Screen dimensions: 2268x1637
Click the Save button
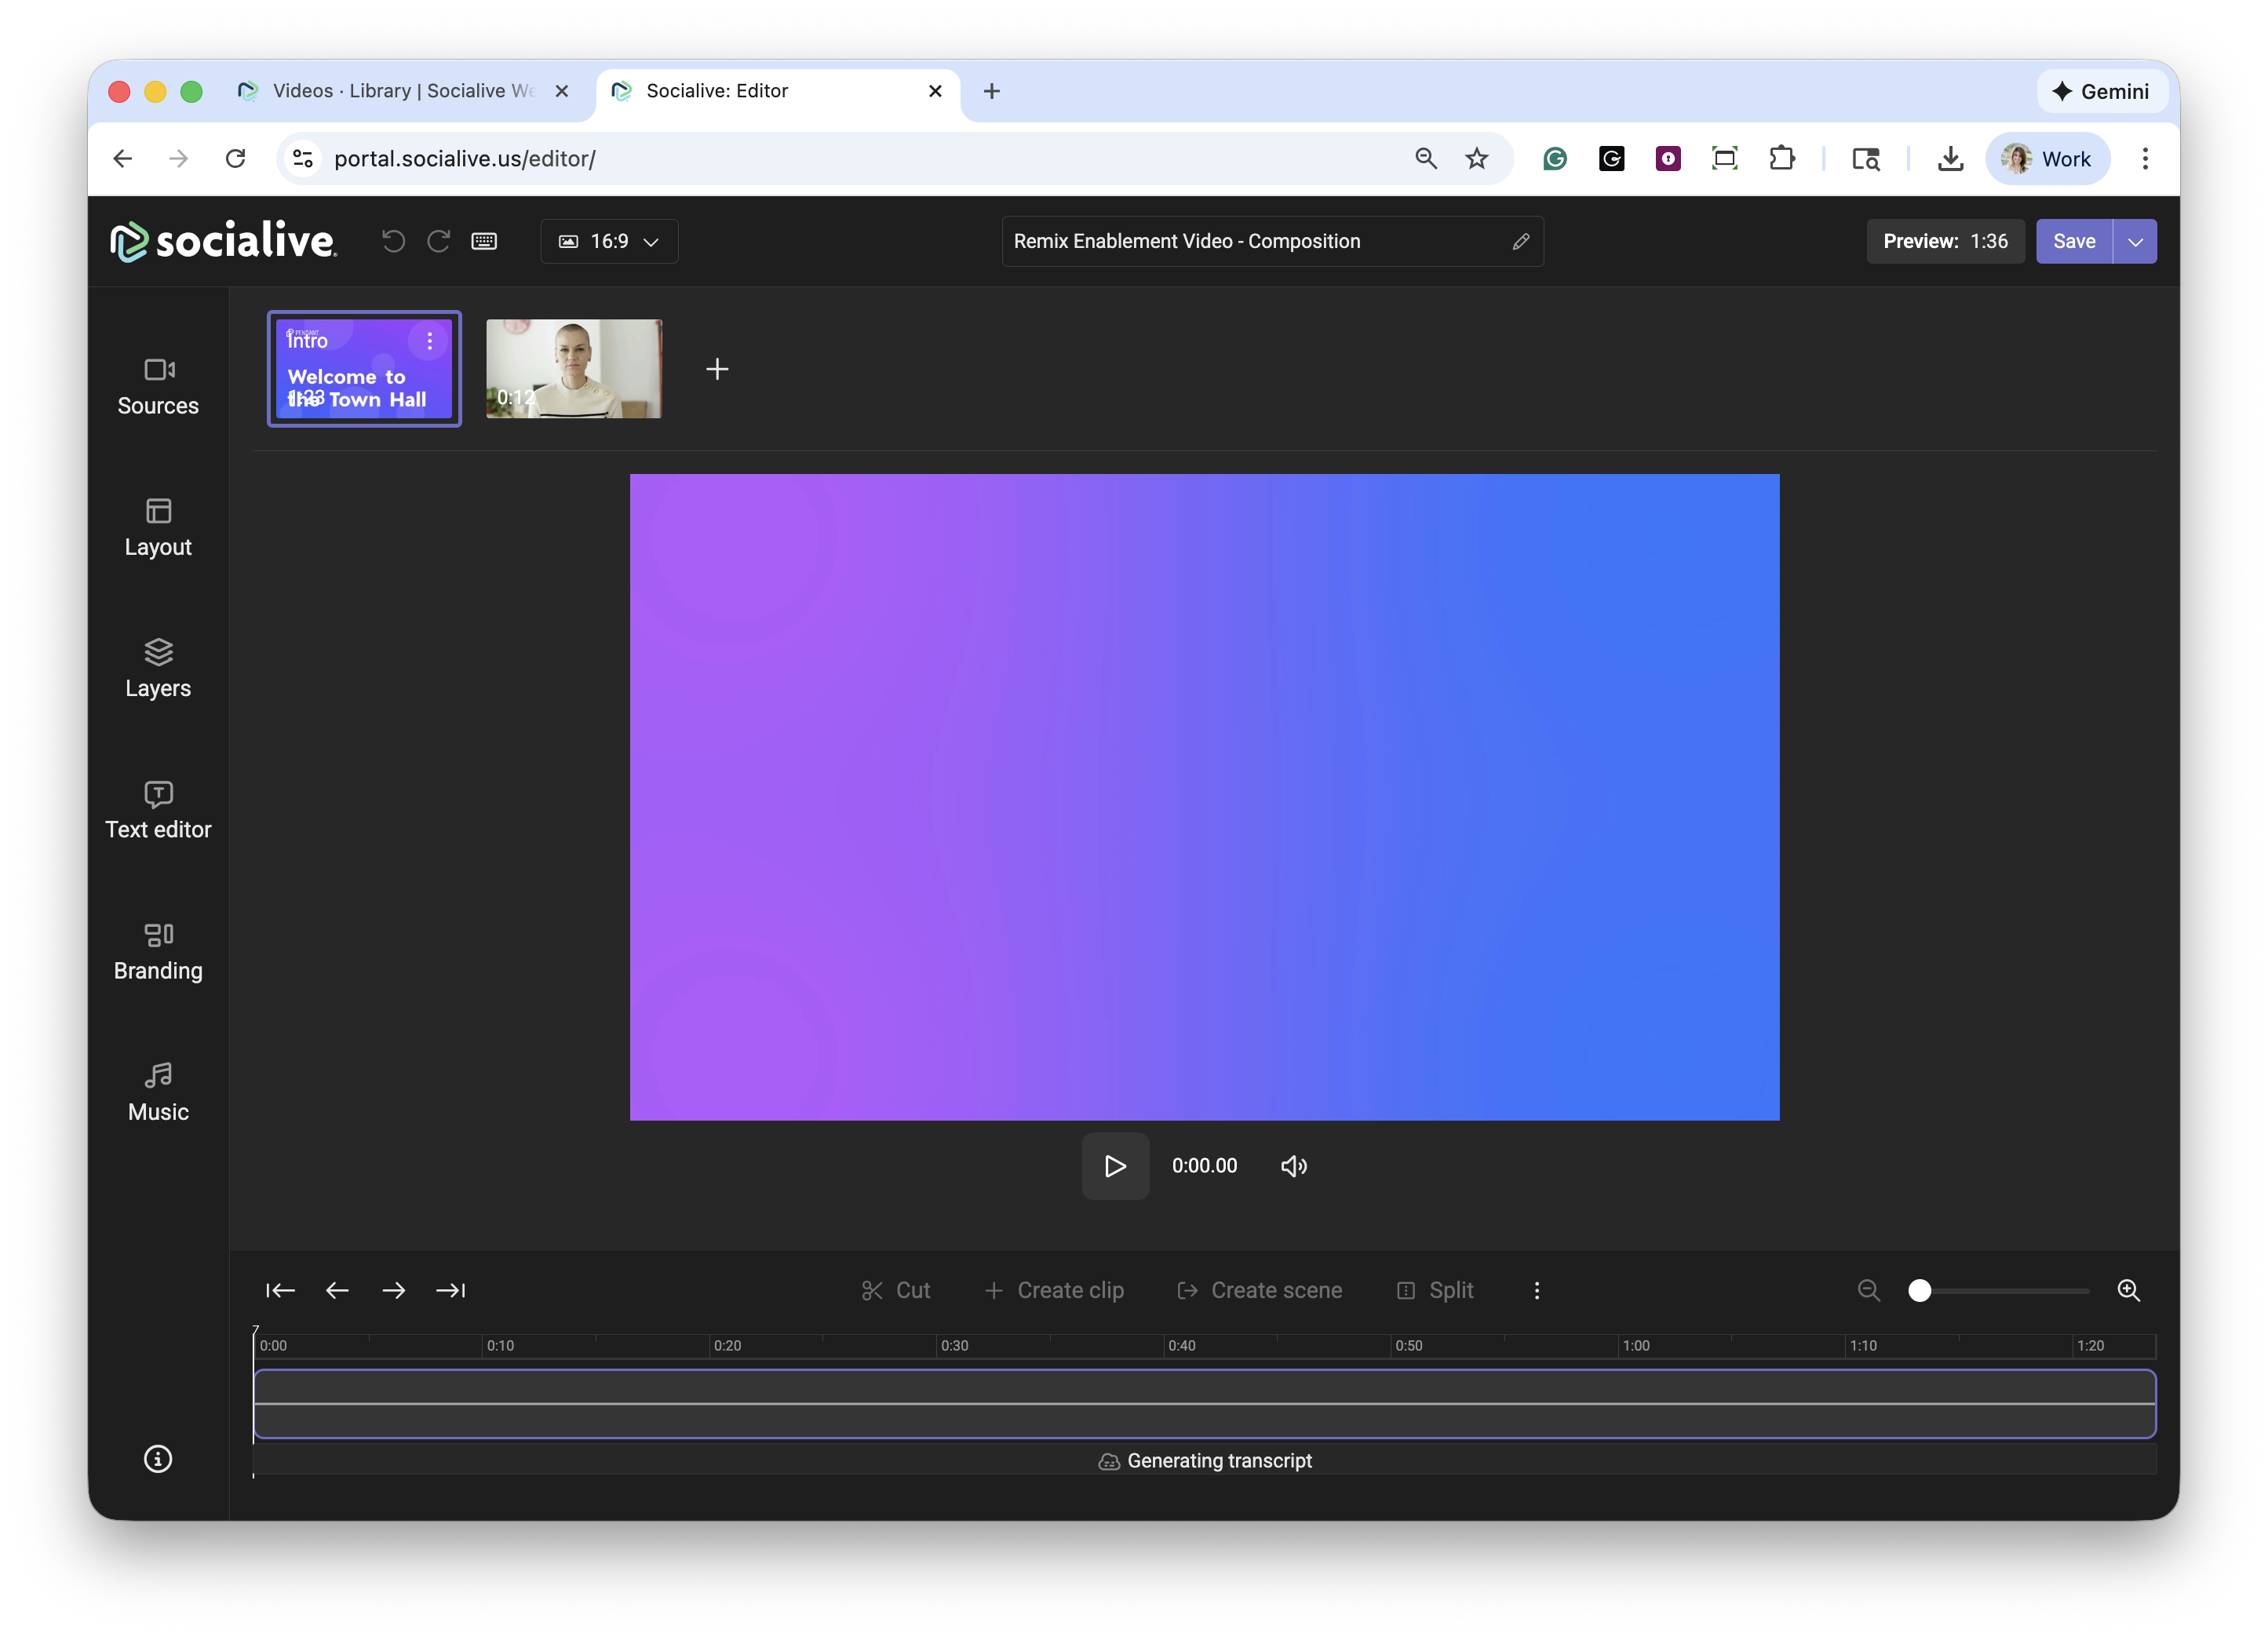2073,241
